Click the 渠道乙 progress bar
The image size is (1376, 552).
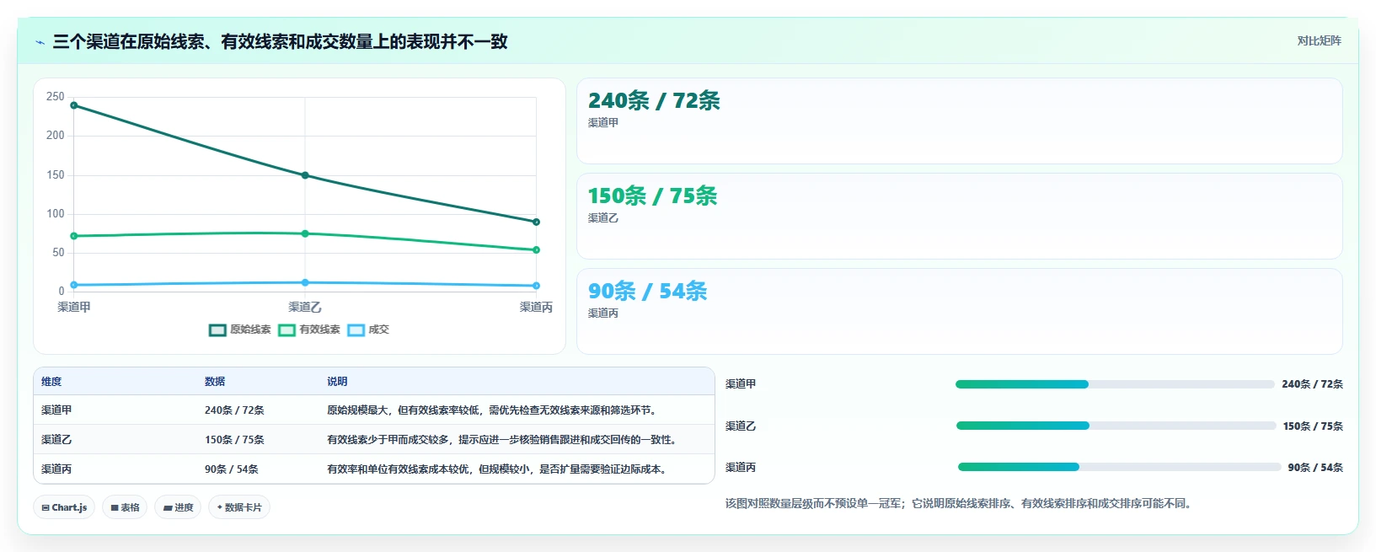pyautogui.click(x=1116, y=426)
